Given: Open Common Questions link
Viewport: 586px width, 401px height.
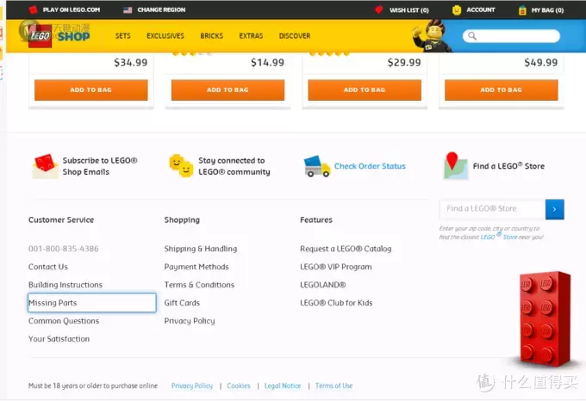Looking at the screenshot, I should 64,321.
